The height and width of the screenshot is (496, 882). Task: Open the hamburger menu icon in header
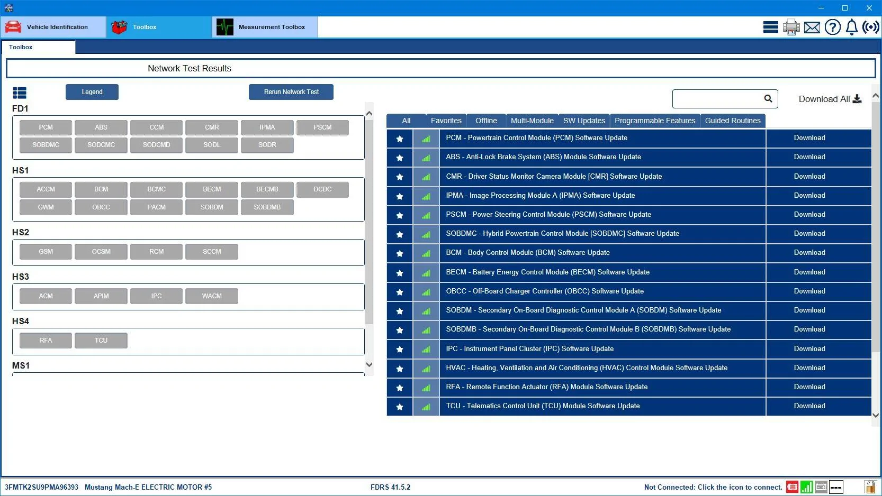[x=770, y=27]
